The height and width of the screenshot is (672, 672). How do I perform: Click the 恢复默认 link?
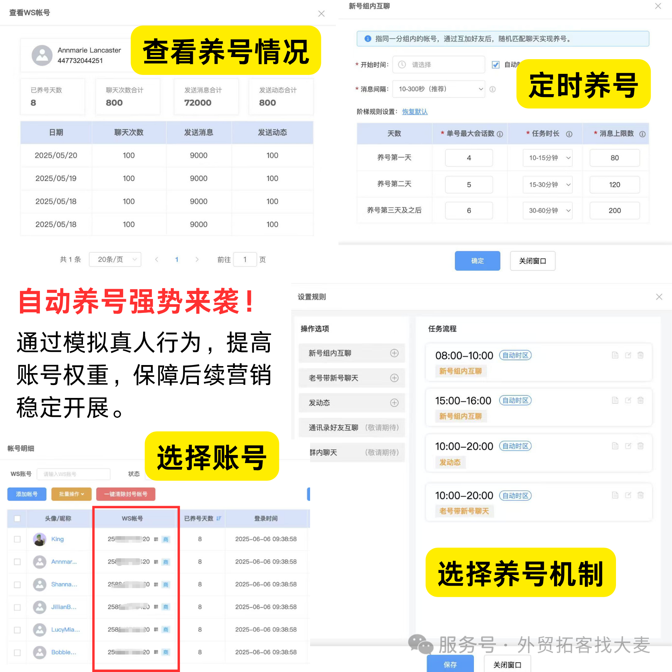[x=415, y=112]
